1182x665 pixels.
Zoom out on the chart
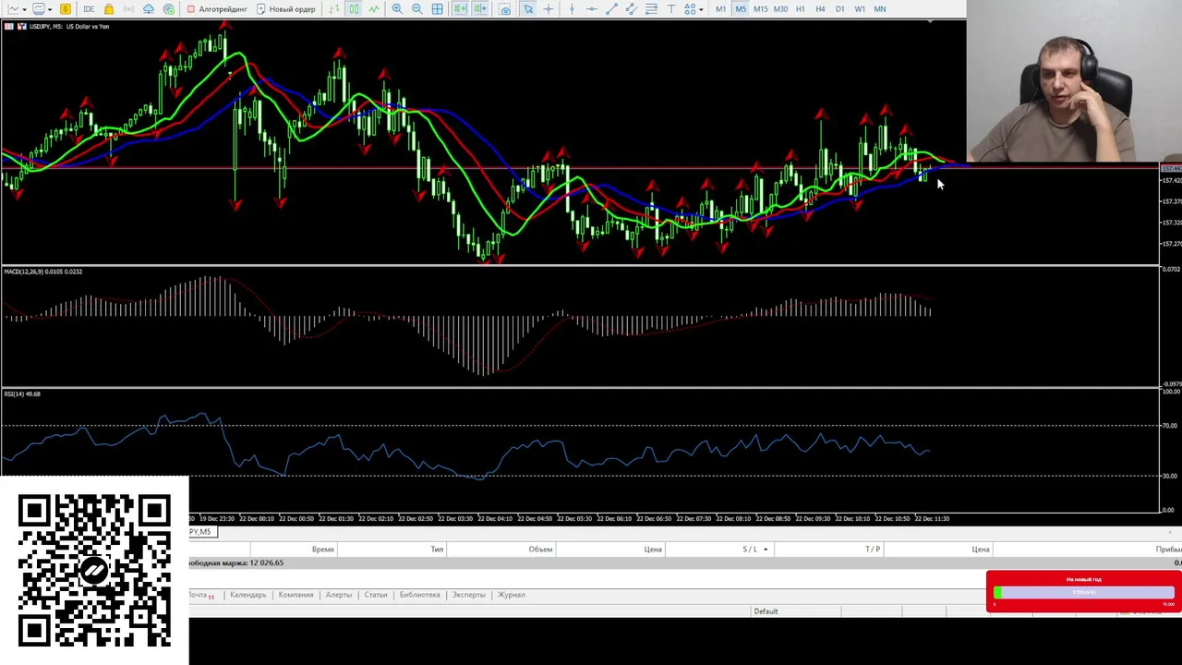[417, 9]
